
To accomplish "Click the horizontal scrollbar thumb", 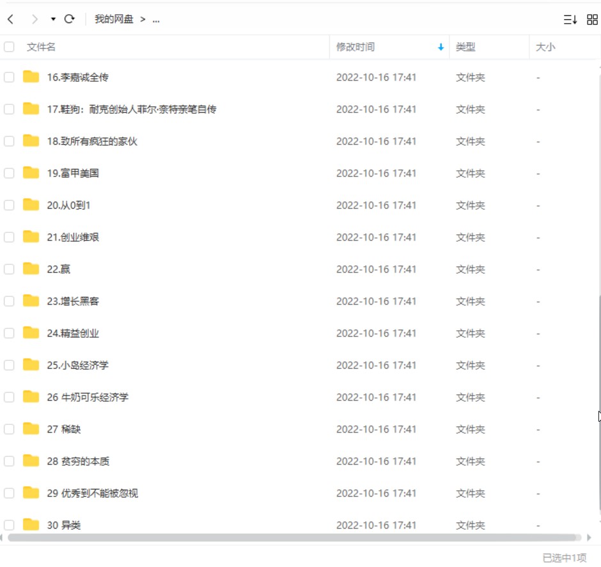I will [292, 538].
